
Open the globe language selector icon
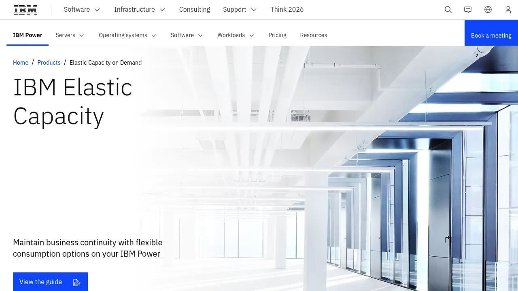pyautogui.click(x=488, y=10)
